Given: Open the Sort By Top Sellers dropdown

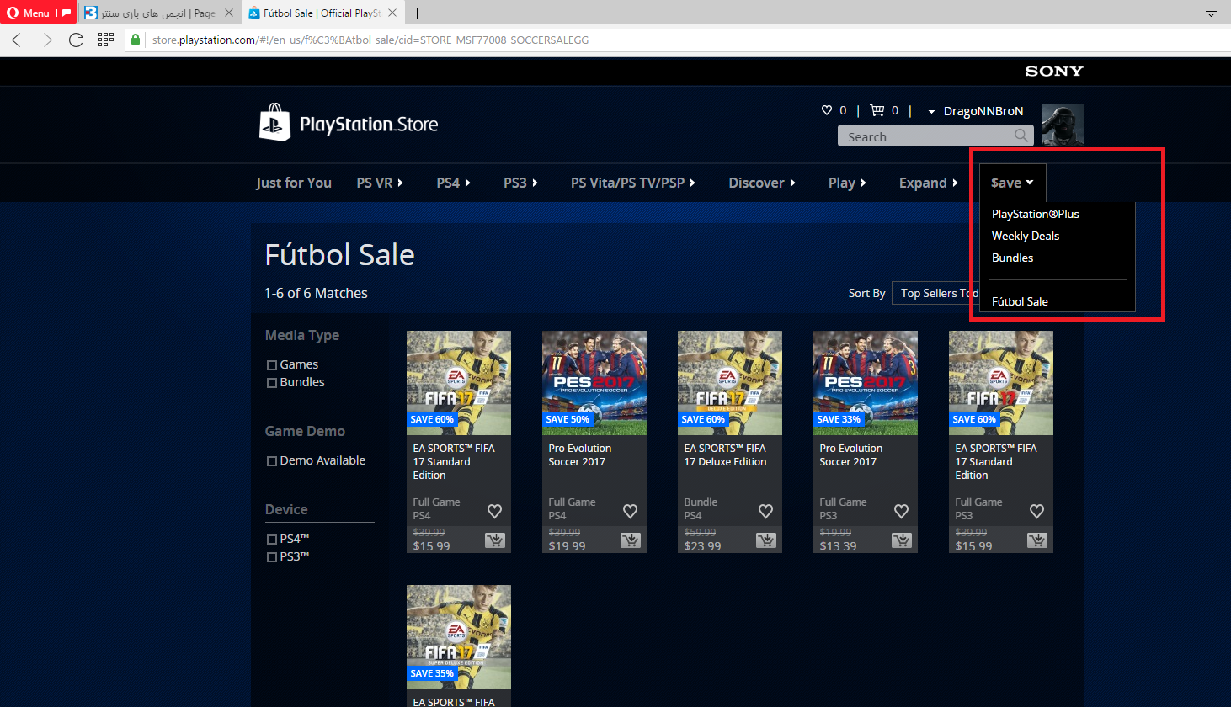Looking at the screenshot, I should pos(935,293).
